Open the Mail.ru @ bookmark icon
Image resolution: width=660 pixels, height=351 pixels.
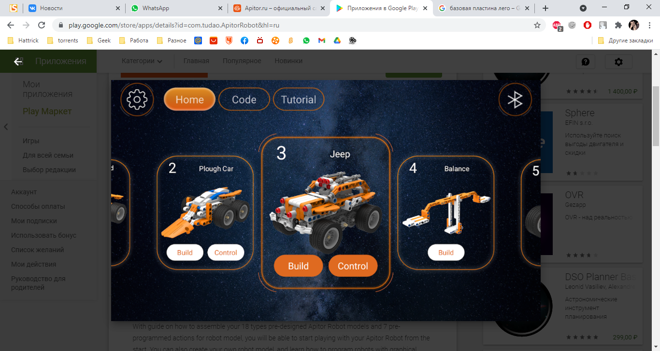pyautogui.click(x=198, y=40)
